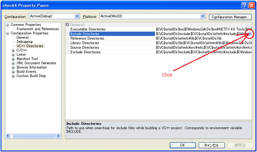The image size is (257, 152).
Task: Collapse the Configuration Properties tree node
Action: click(8, 33)
